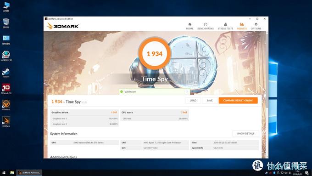Click the Load button
This screenshot has height=176, width=312.
coord(193,101)
